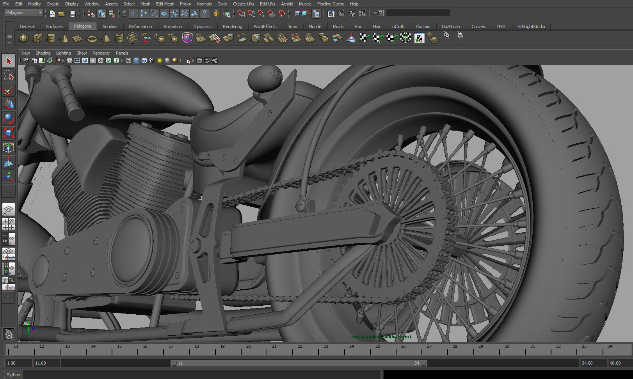Select the Rotate tool in the toolbox
Image resolution: width=633 pixels, height=379 pixels.
pyautogui.click(x=9, y=118)
